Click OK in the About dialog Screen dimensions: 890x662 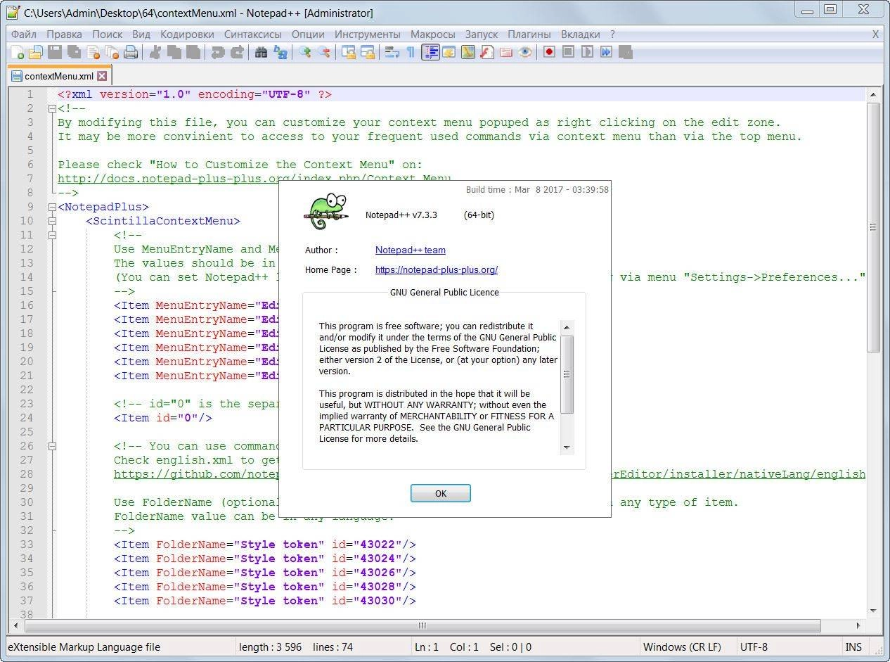[440, 493]
